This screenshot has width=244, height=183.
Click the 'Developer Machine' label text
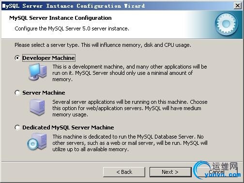point(48,58)
